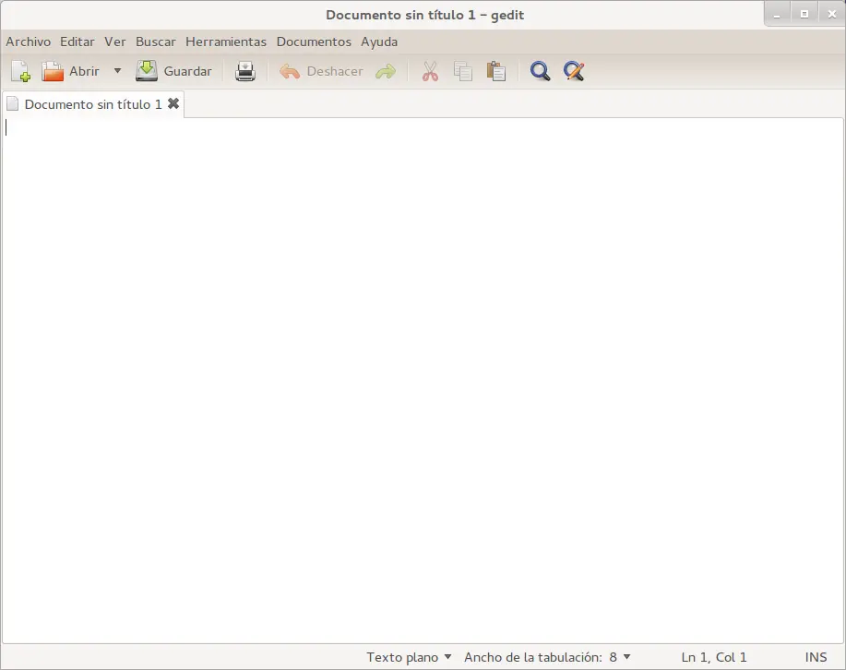Click the Deshacer undo button
Viewport: 846px width, 670px height.
pyautogui.click(x=322, y=71)
